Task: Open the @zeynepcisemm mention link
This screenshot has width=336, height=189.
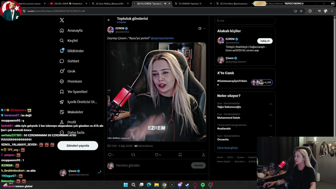Action: pyautogui.click(x=162, y=38)
